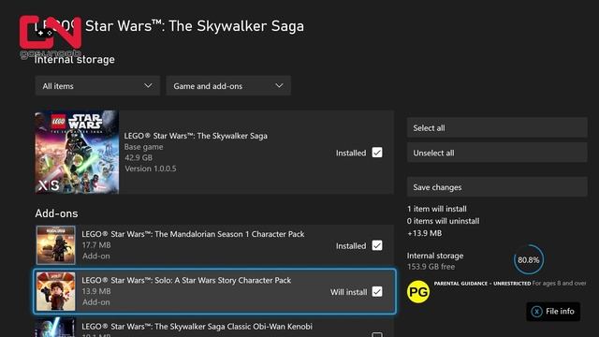599x337 pixels.
Task: Click the '+13.9 MB' size change text
Action: click(x=424, y=233)
